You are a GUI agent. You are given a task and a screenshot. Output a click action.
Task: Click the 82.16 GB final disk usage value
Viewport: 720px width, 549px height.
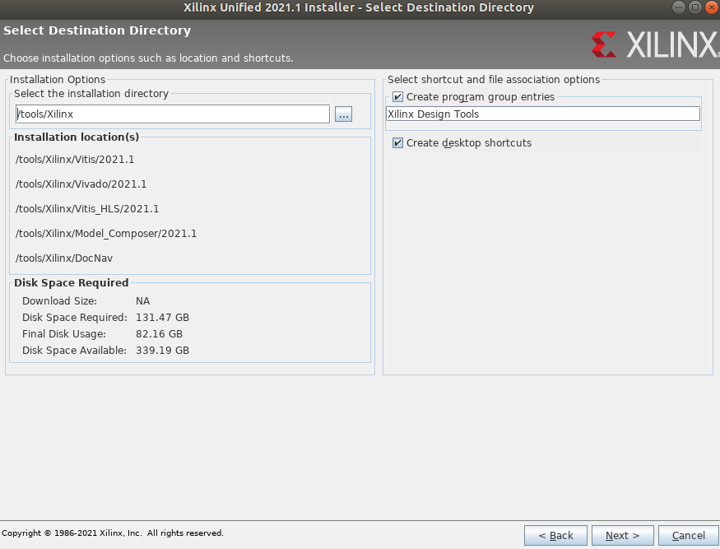[x=159, y=334]
